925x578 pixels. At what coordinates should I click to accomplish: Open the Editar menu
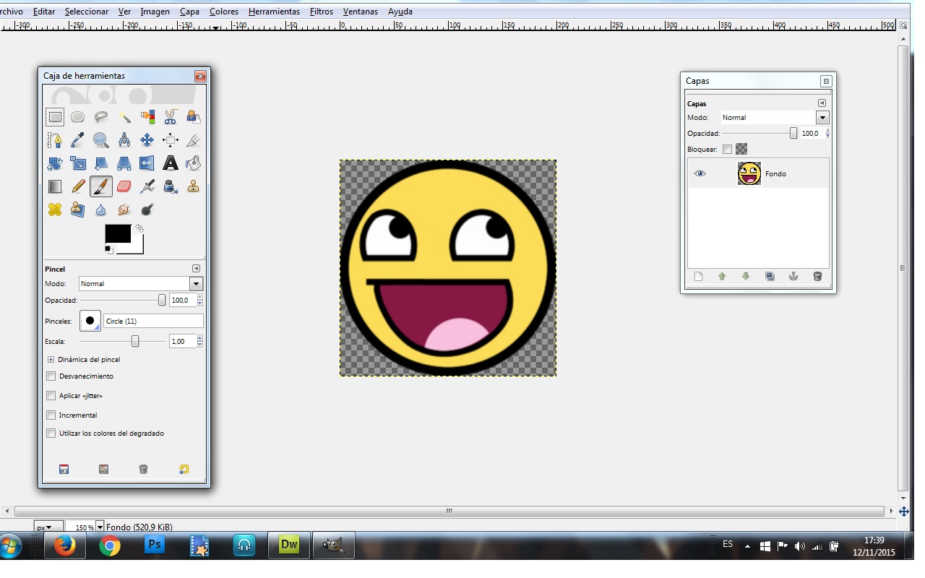[x=44, y=12]
